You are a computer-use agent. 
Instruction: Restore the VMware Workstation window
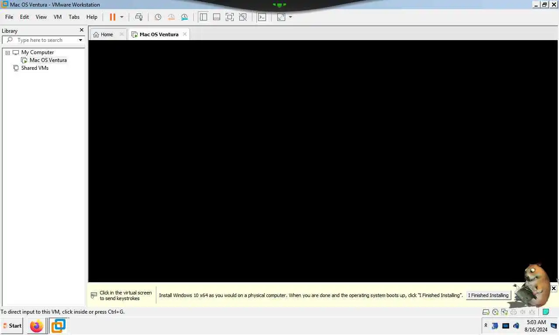click(544, 4)
